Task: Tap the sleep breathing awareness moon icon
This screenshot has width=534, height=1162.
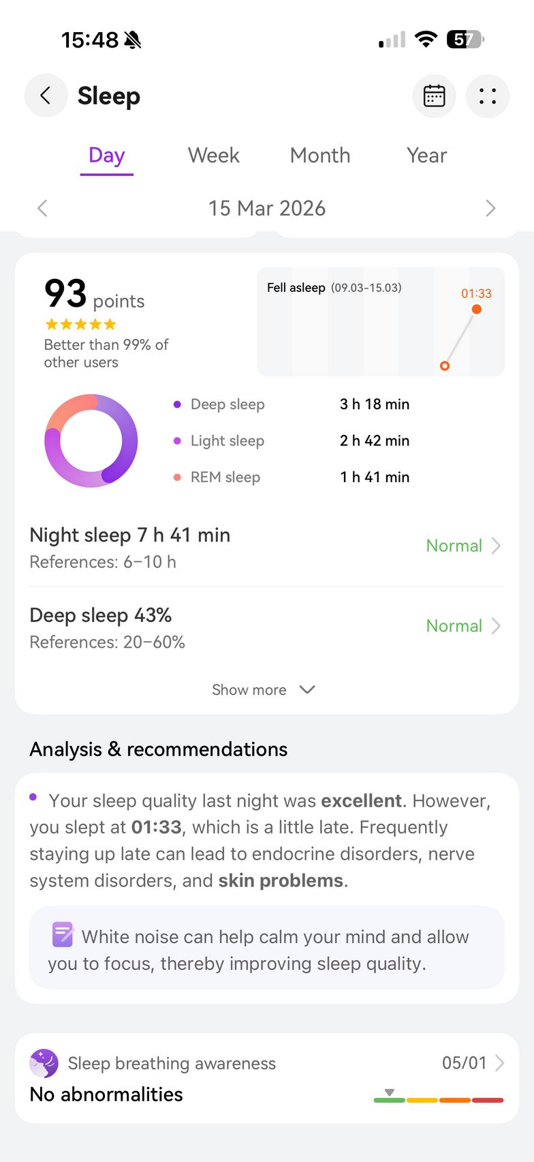Action: (44, 1063)
